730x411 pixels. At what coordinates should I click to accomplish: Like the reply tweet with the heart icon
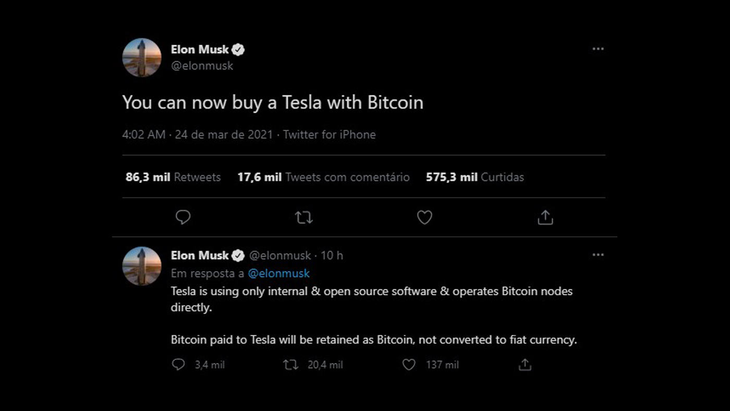point(409,365)
